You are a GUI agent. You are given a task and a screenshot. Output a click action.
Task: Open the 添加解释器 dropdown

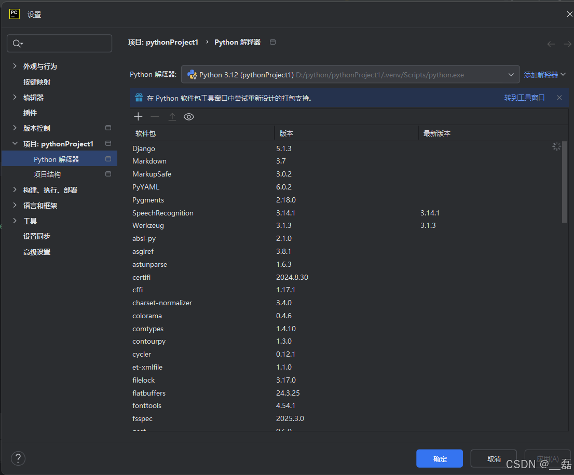click(545, 75)
